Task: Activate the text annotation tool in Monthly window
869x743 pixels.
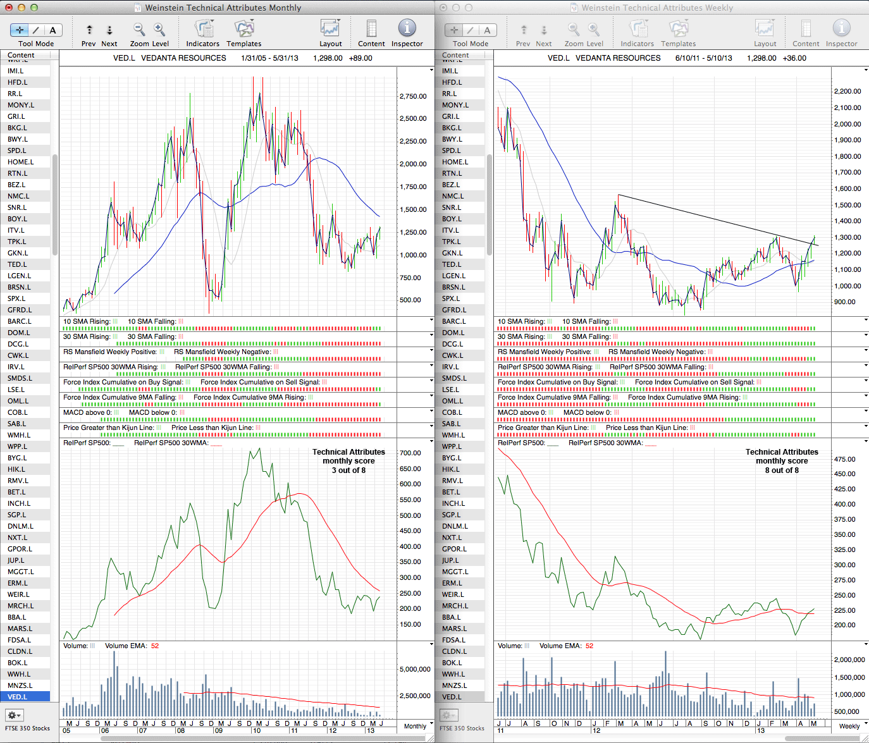Action: pyautogui.click(x=53, y=30)
